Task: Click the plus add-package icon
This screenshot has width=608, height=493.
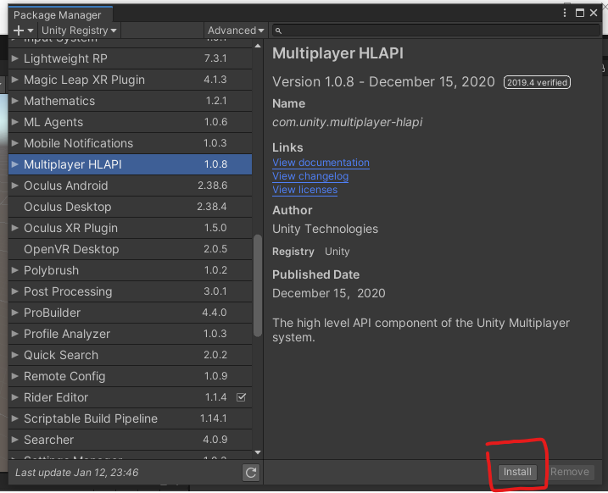Action: 18,30
